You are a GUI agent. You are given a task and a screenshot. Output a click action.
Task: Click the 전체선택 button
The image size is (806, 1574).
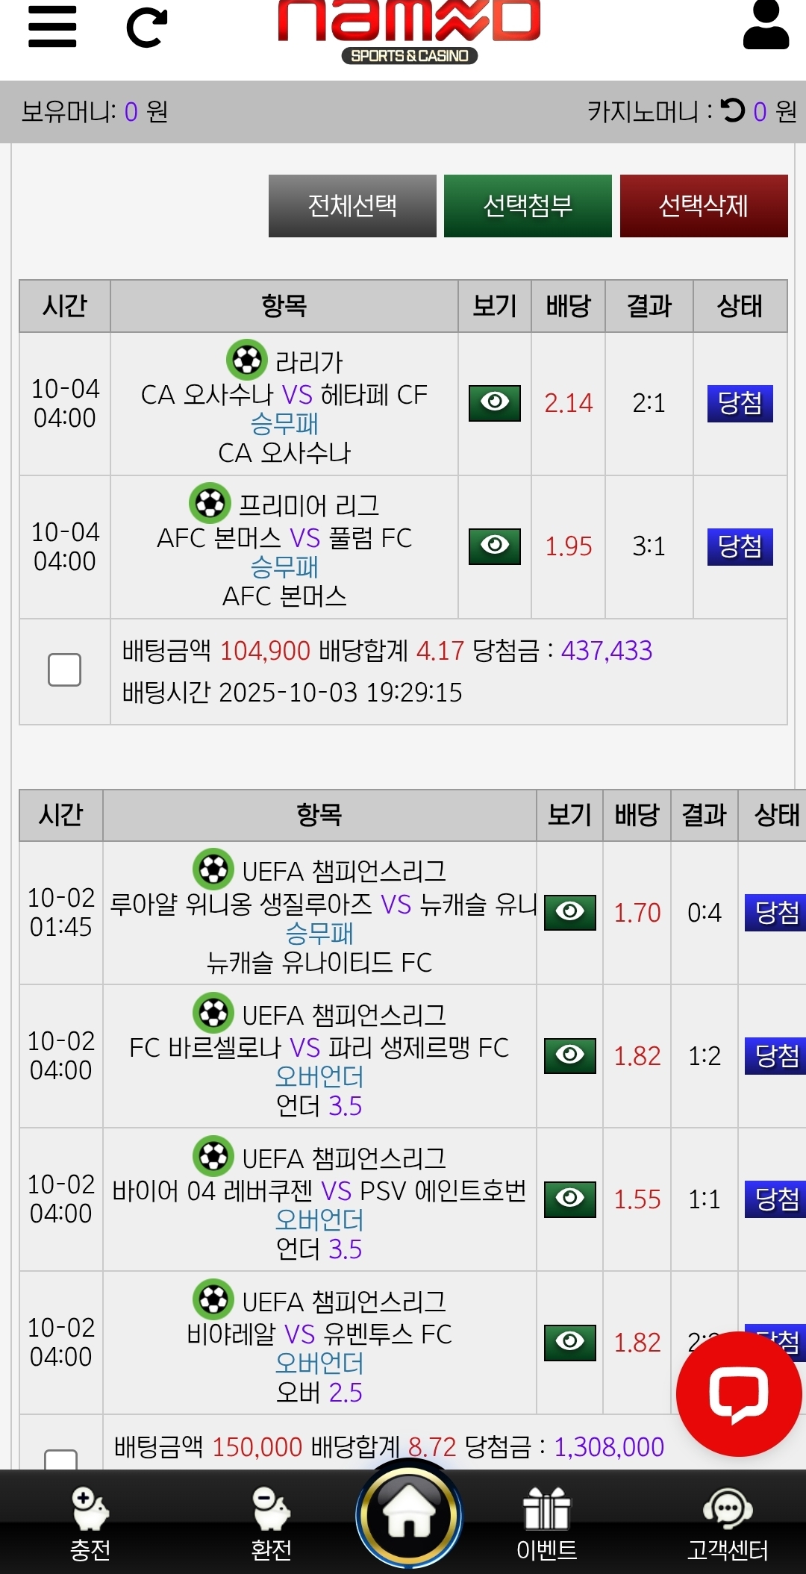click(352, 206)
